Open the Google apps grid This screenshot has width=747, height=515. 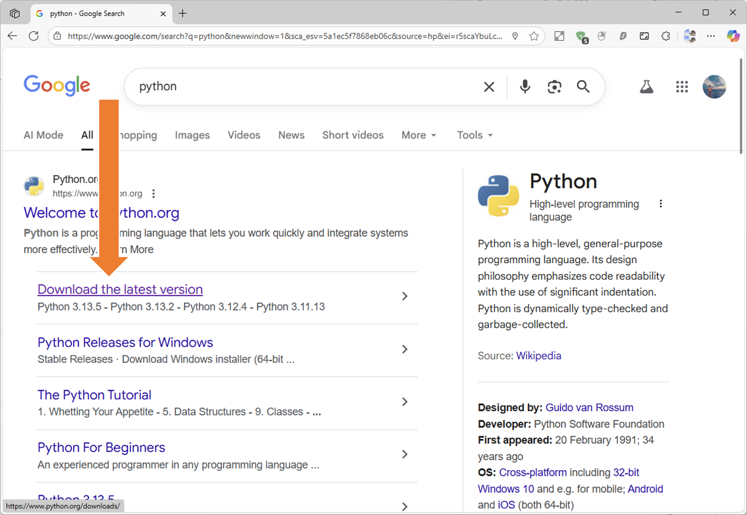click(682, 86)
